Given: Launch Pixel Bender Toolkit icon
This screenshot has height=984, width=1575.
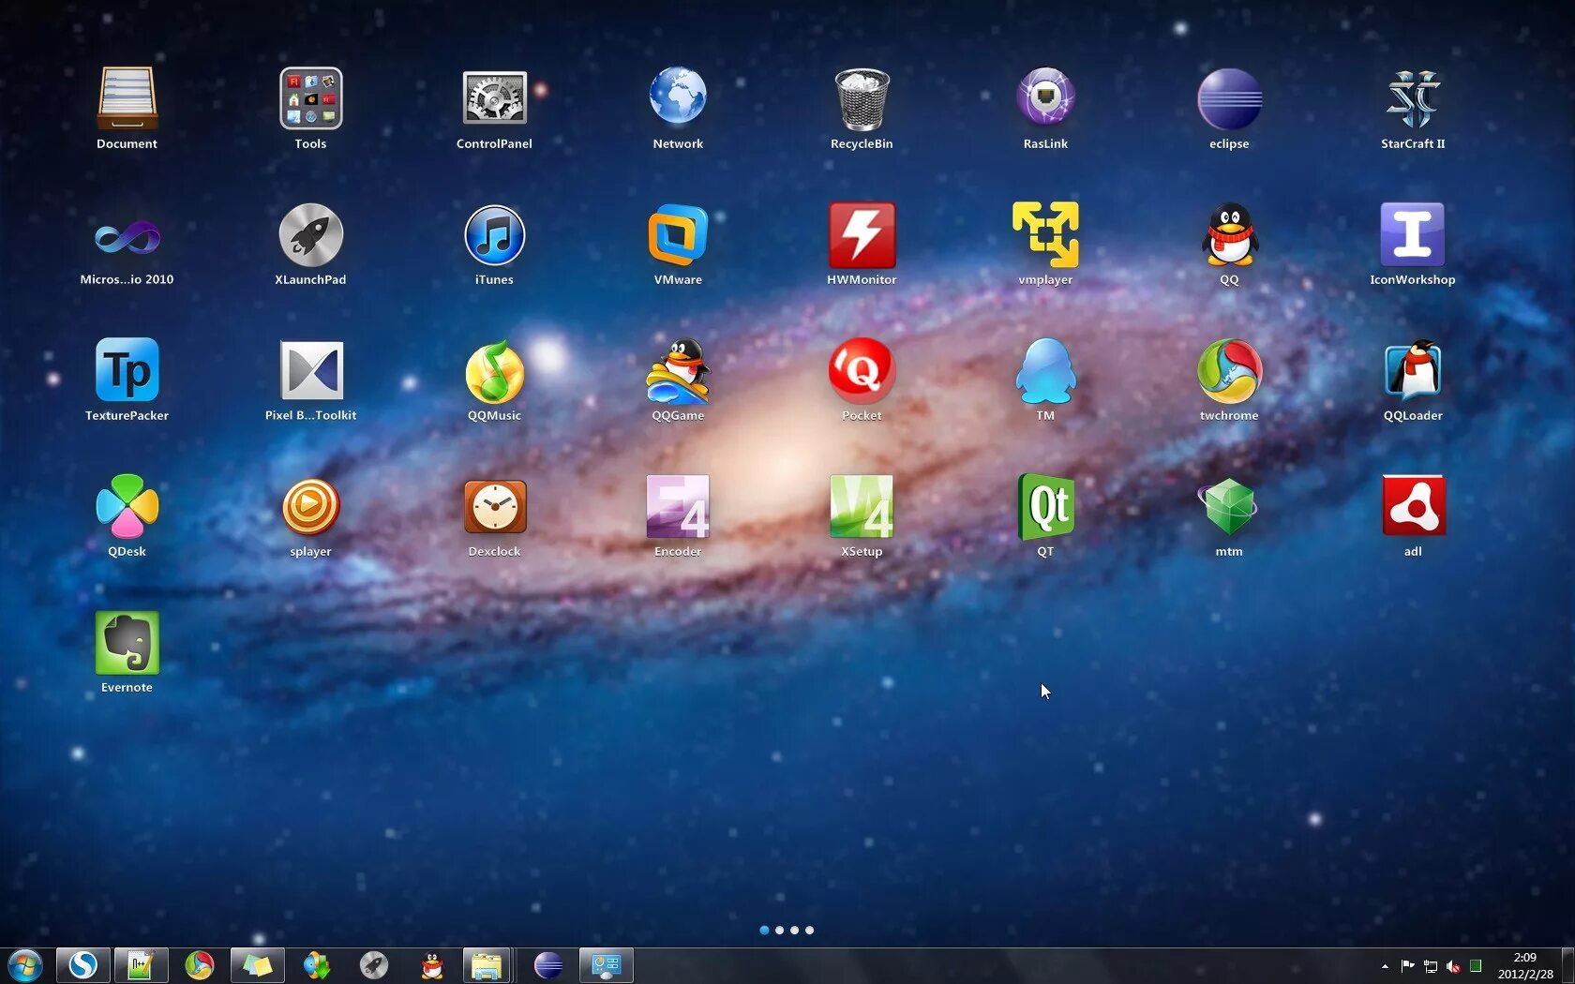Looking at the screenshot, I should (x=310, y=370).
